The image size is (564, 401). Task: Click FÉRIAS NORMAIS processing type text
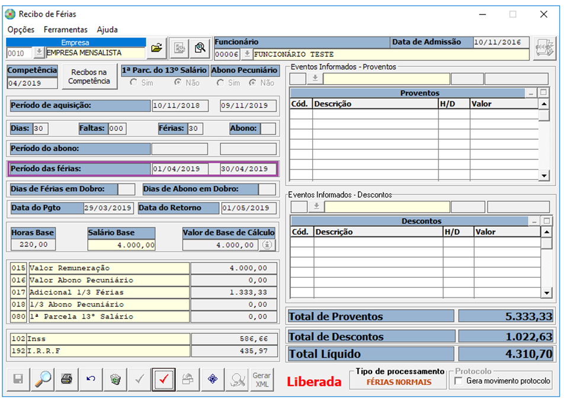coord(399,382)
